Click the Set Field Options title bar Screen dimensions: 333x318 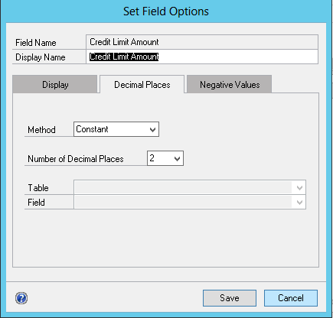[166, 11]
